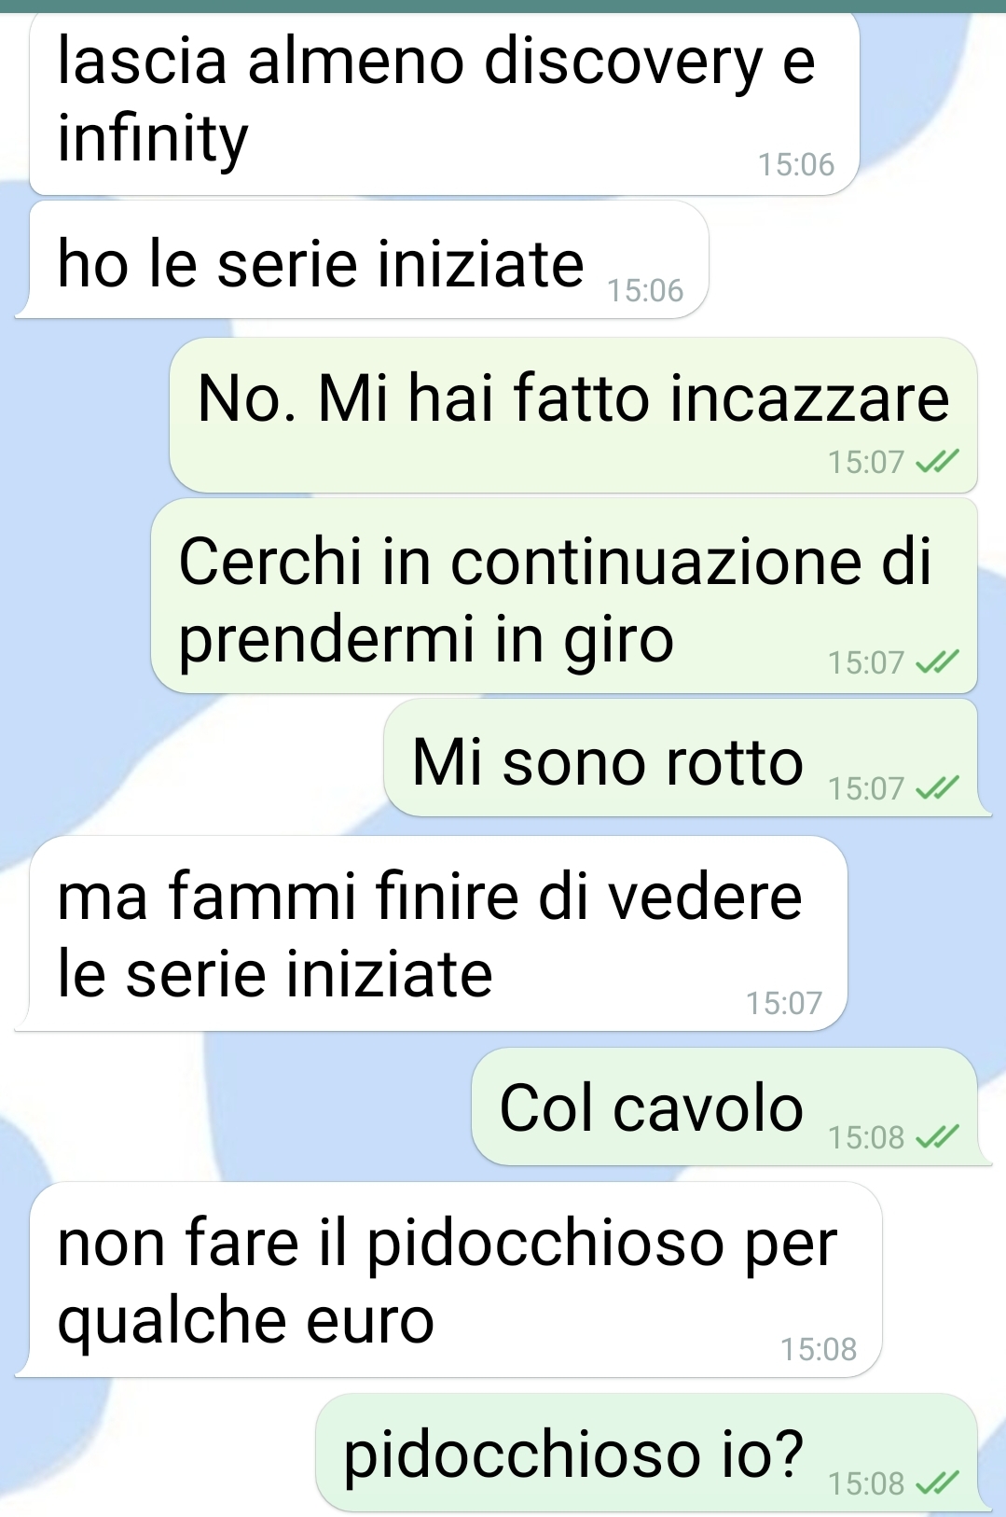The height and width of the screenshot is (1517, 1006).
Task: Tap the 15:06 timestamp on 'ho le serie iniziate'
Action: [645, 291]
